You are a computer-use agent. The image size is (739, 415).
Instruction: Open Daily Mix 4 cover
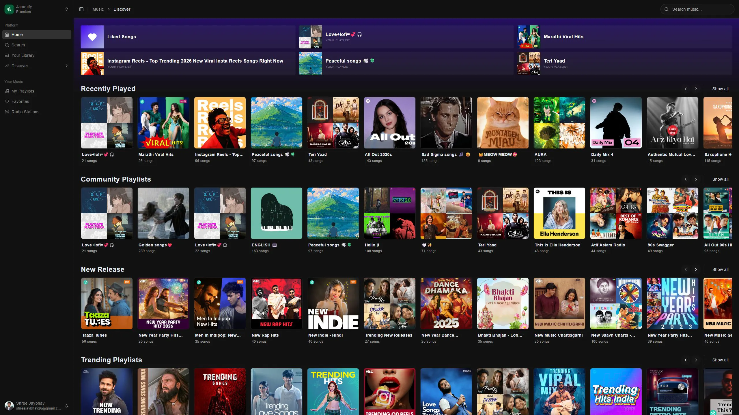tap(616, 123)
